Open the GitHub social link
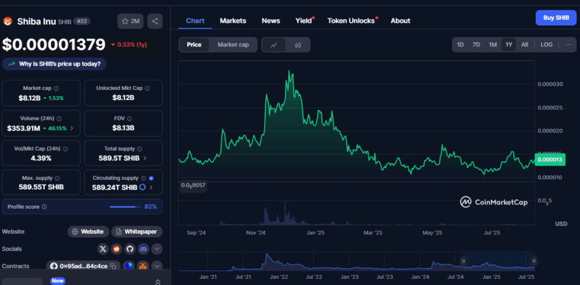The width and height of the screenshot is (580, 285). pyautogui.click(x=130, y=249)
